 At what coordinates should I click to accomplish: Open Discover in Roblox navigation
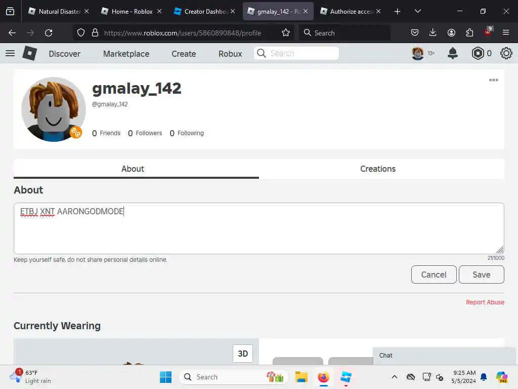coord(64,54)
